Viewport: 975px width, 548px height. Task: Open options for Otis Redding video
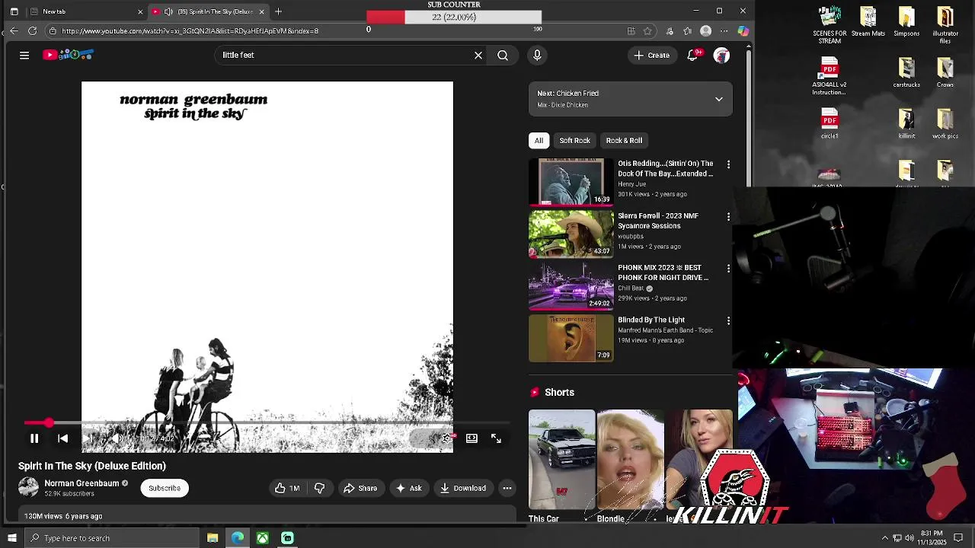pos(728,164)
